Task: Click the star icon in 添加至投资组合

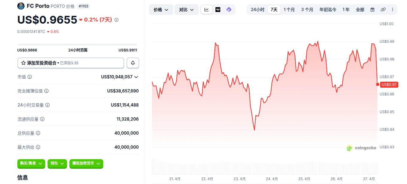Action: click(23, 63)
